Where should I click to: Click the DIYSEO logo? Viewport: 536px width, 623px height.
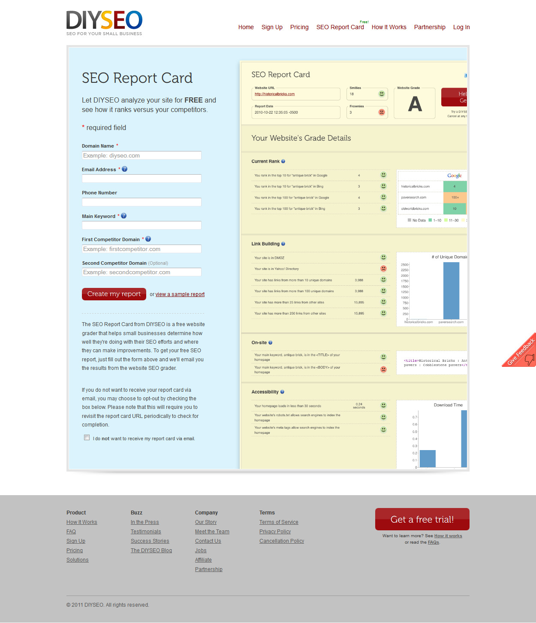(x=104, y=23)
